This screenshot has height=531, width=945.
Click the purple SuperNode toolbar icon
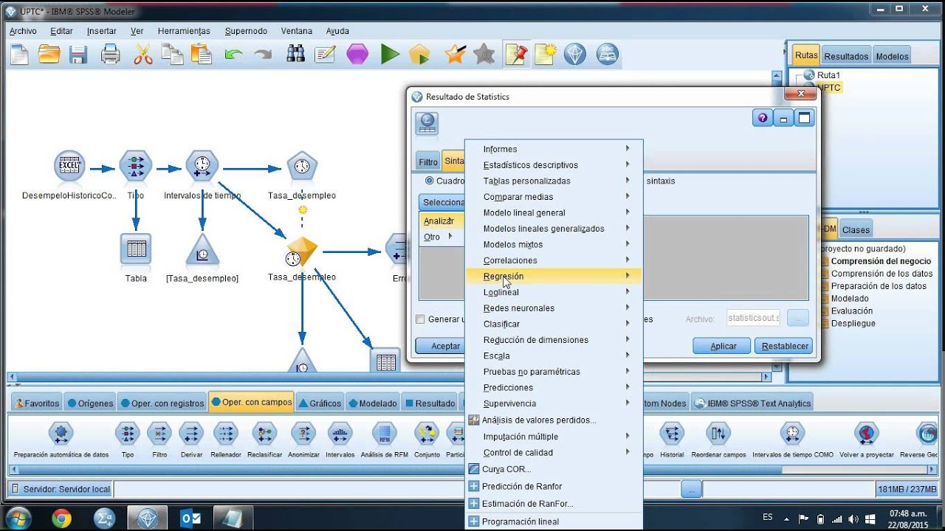[357, 55]
